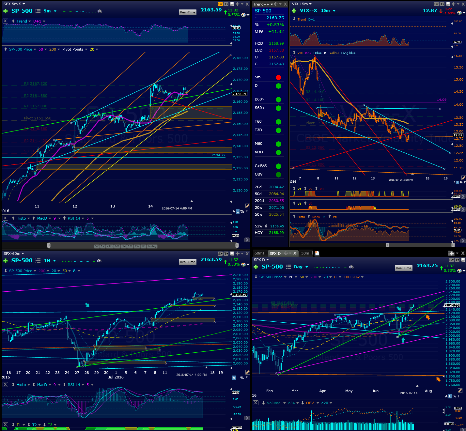Select the pencil drawing tool in VIX chart

[x=463, y=178]
